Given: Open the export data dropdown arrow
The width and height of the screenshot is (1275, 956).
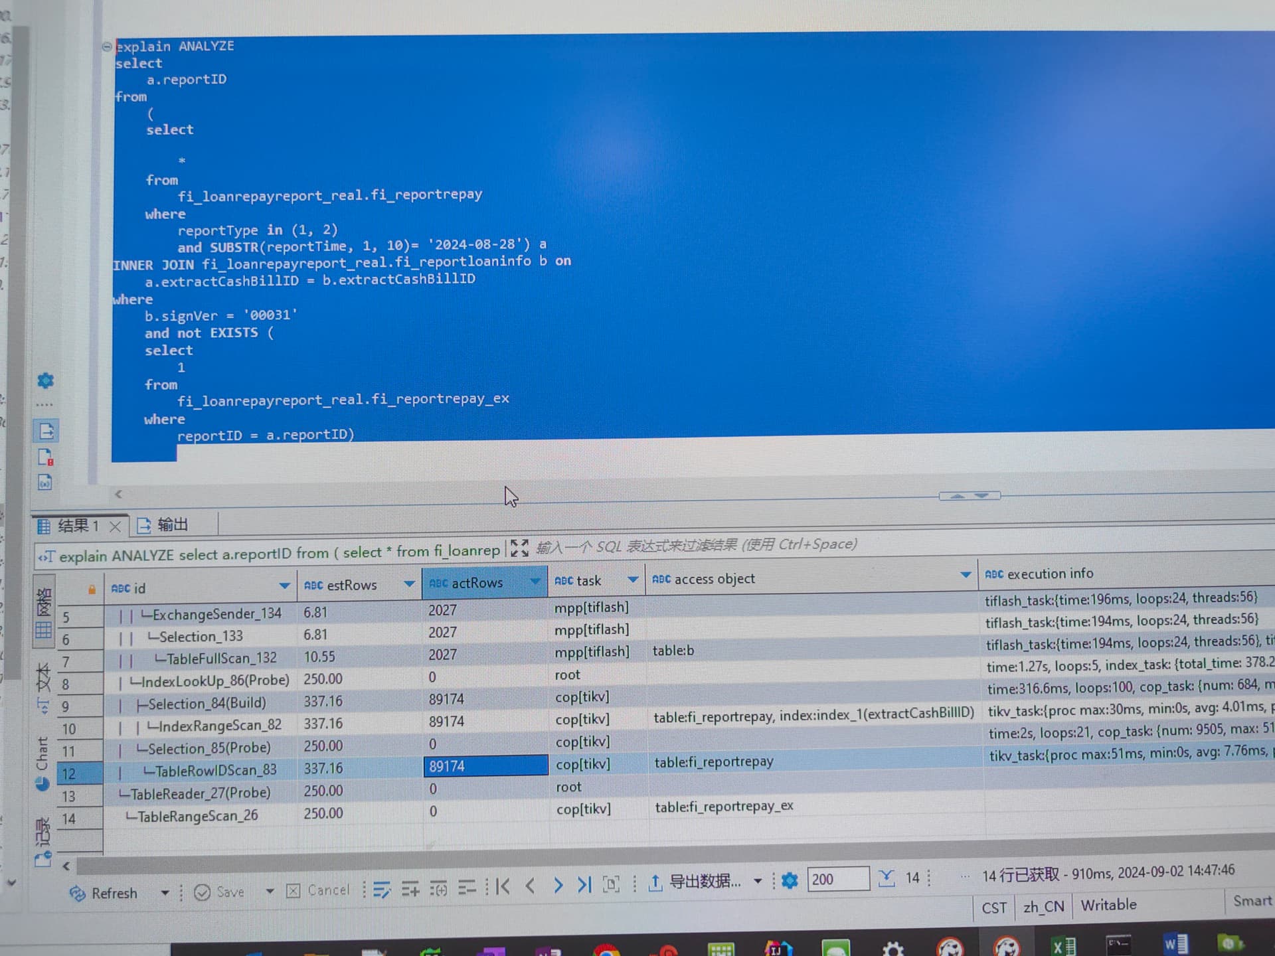Looking at the screenshot, I should (x=757, y=881).
